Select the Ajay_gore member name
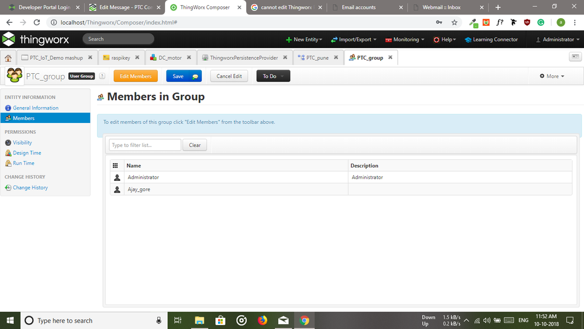The width and height of the screenshot is (584, 329). pyautogui.click(x=139, y=190)
